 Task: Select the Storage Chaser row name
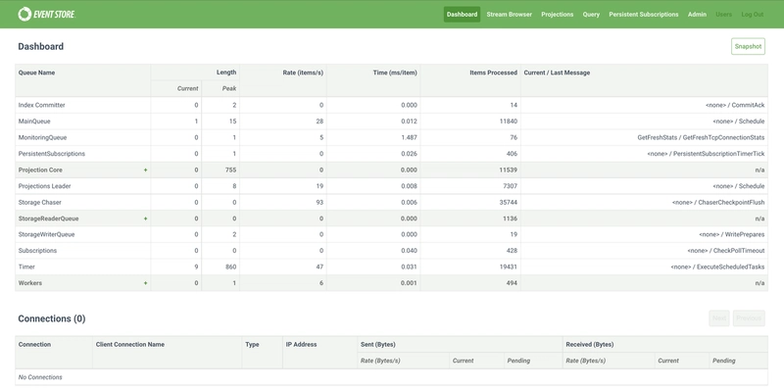(x=40, y=202)
